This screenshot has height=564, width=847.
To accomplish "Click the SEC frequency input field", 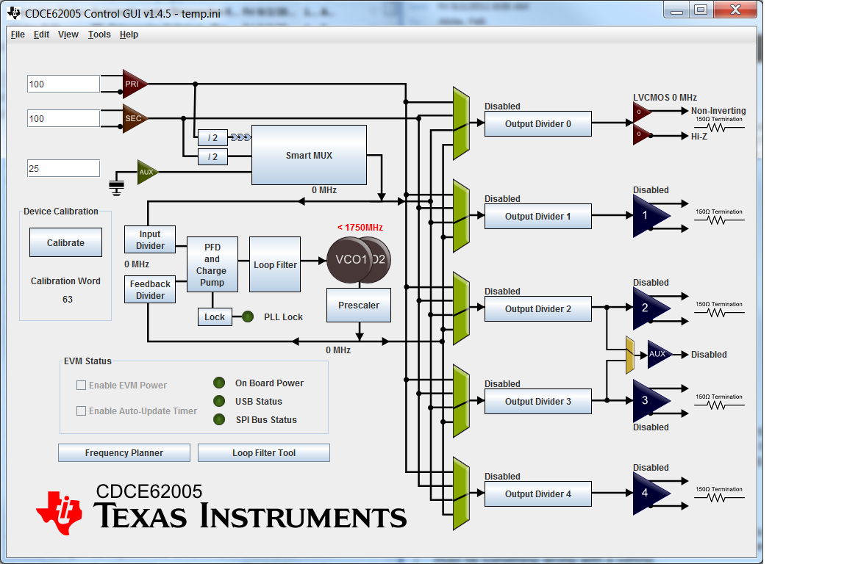I will (64, 118).
